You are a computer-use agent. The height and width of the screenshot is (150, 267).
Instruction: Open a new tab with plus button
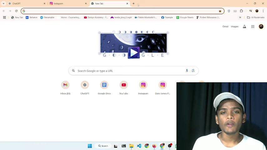click(x=133, y=3)
